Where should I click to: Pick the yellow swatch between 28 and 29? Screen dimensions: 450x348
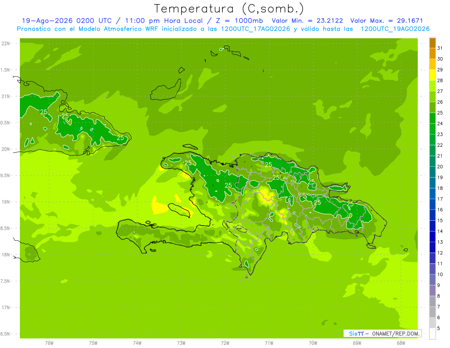coord(432,75)
